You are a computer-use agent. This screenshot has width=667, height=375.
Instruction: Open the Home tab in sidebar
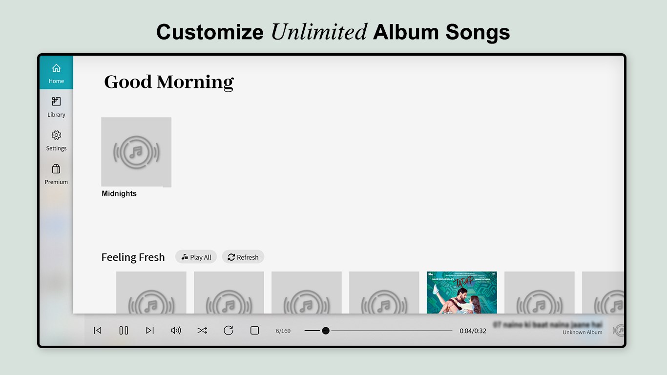coord(56,73)
